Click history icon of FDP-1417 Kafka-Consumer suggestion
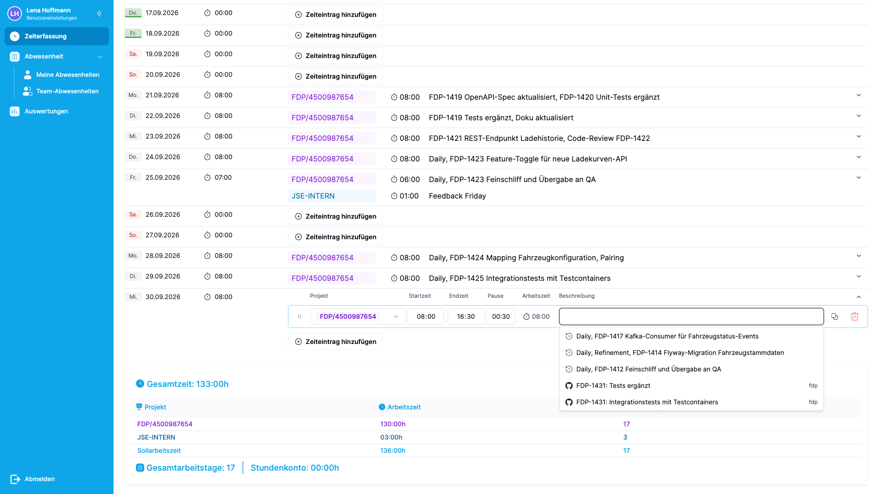Screen dimensions: 879x494 click(569, 336)
